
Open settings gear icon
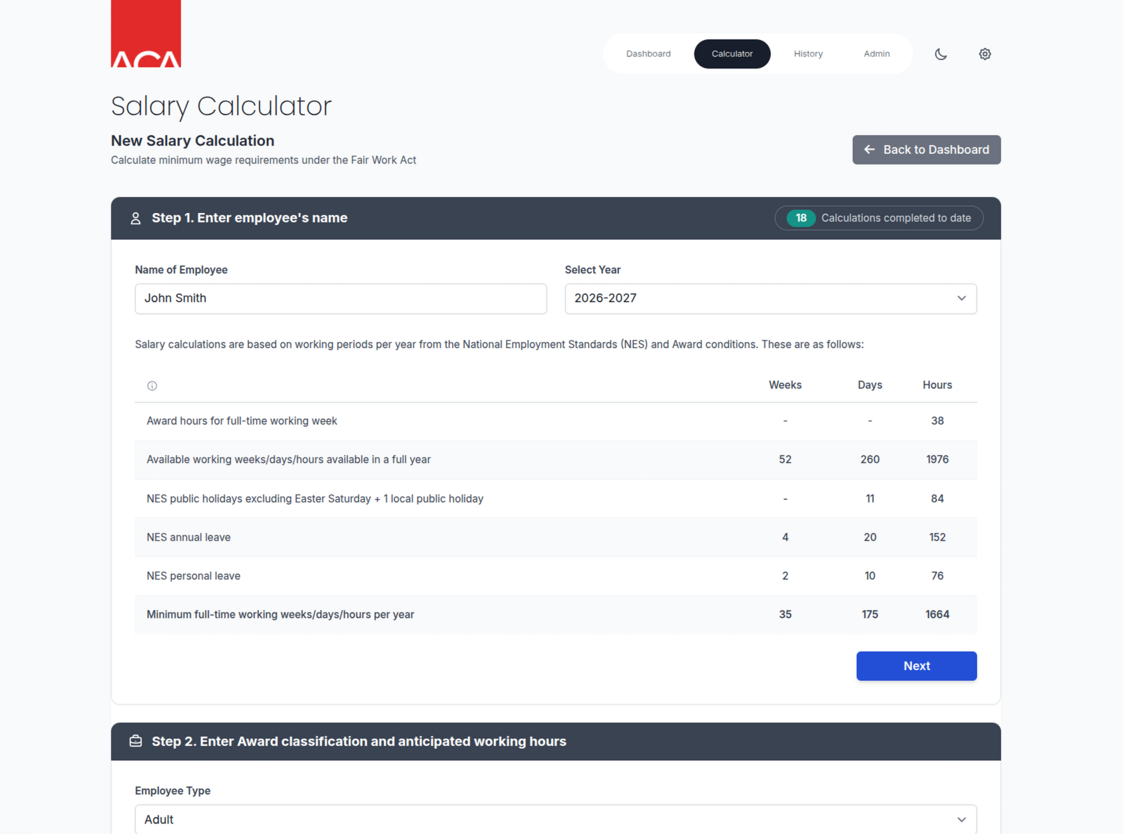[x=985, y=54]
